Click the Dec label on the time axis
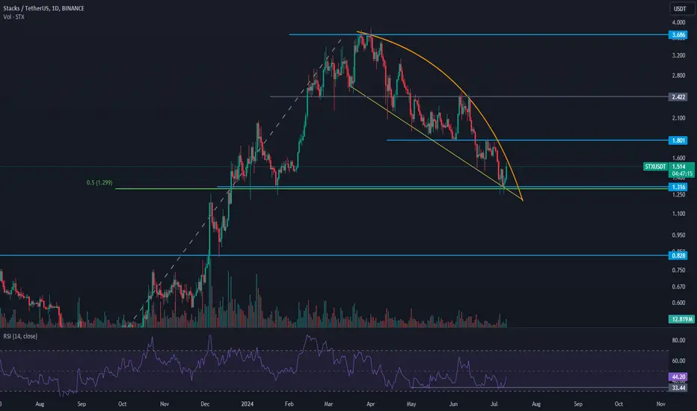Screen dimensions: 697x411 click(x=205, y=404)
